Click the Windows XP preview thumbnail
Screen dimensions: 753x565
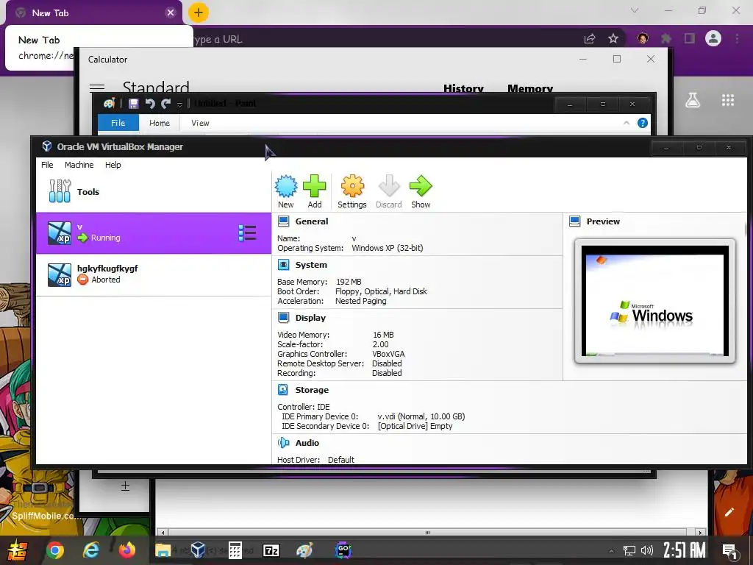click(655, 301)
